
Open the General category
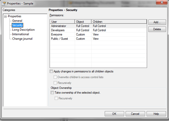click(17, 21)
